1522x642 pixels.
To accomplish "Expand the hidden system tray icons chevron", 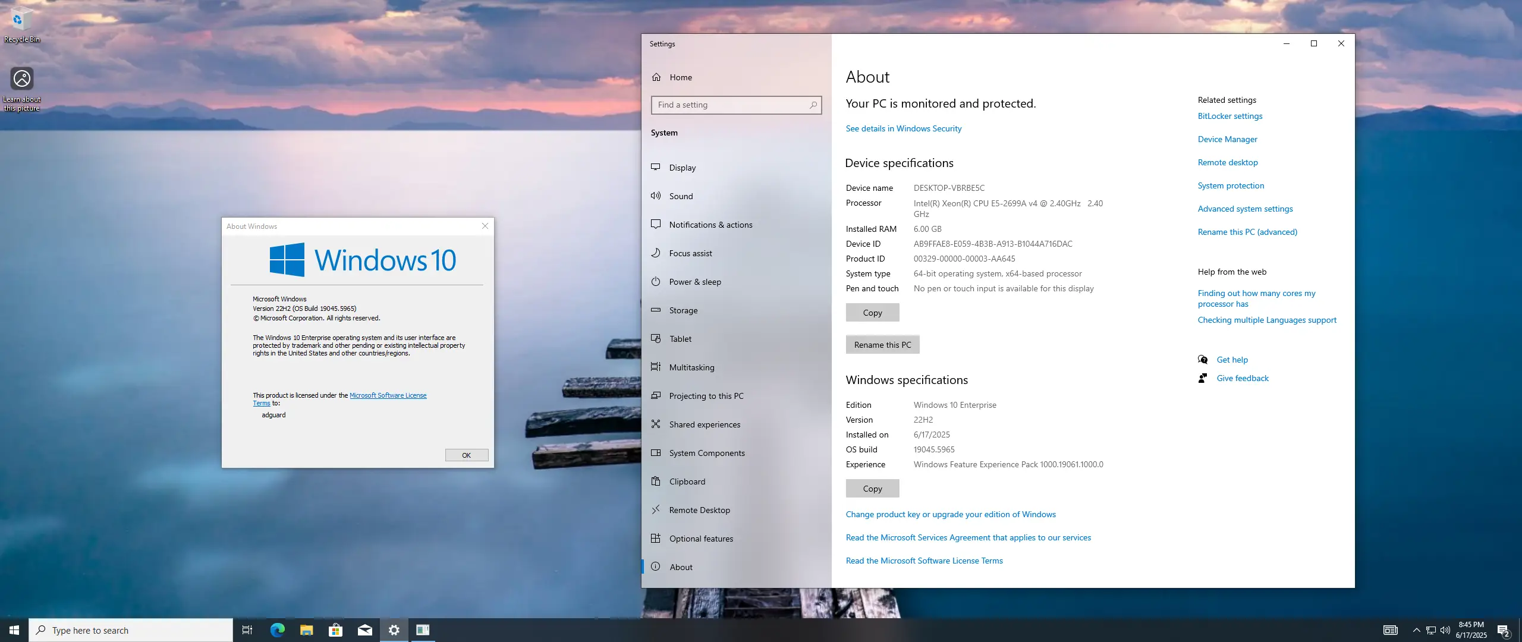I will coord(1416,630).
